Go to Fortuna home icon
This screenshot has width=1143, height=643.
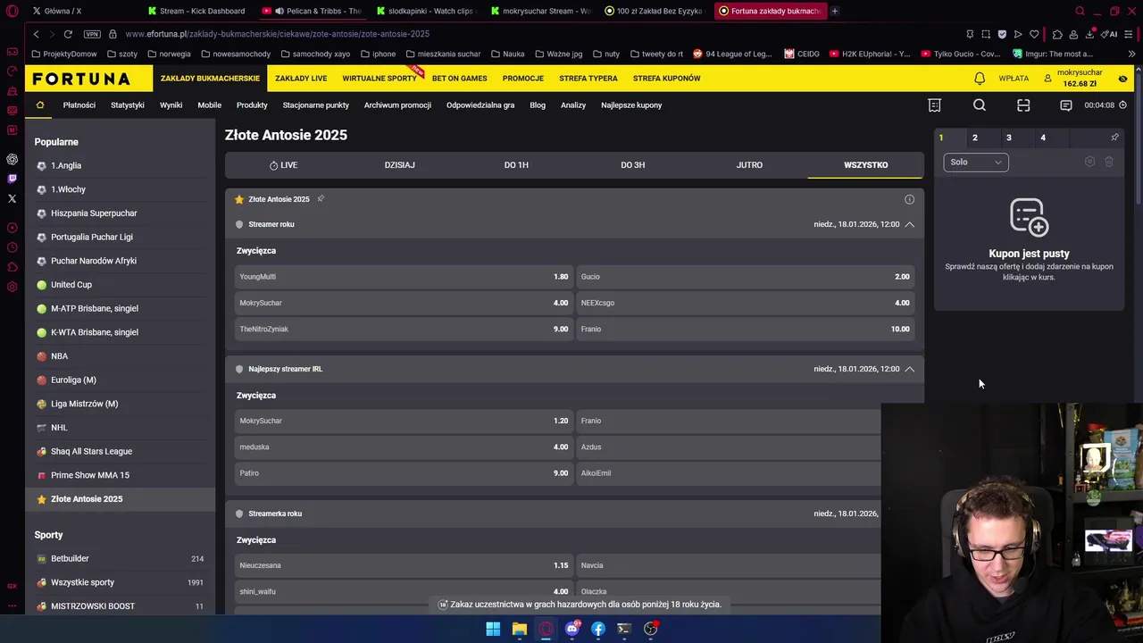pos(40,105)
